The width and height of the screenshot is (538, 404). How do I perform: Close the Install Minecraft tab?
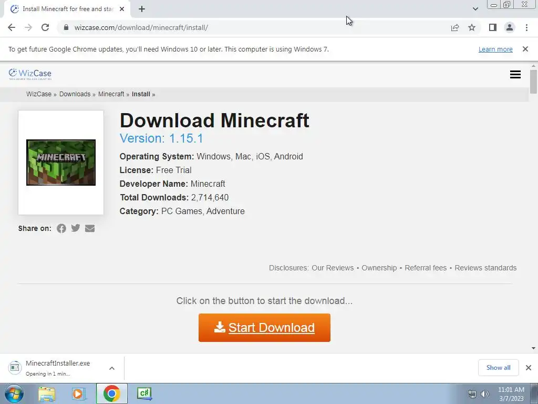pos(122,9)
